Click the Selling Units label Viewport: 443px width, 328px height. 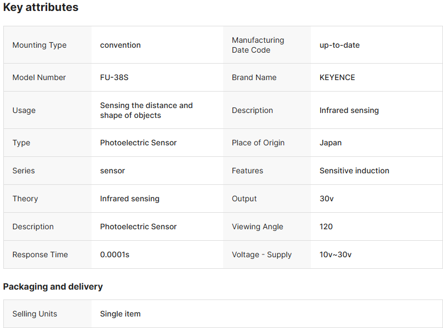(35, 314)
